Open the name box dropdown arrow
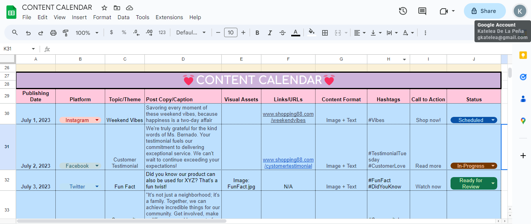Image resolution: width=531 pixels, height=224 pixels. [x=33, y=49]
